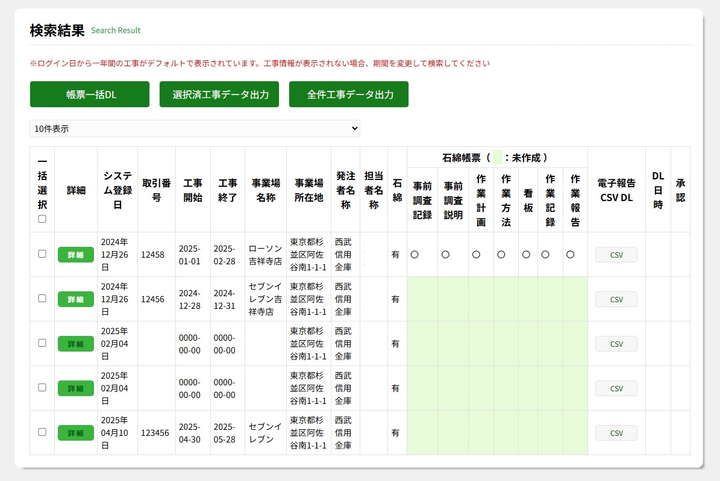Viewport: 720px width, 481px height.
Task: Check the row checkbox for 取引番号 12458
Action: pos(42,254)
